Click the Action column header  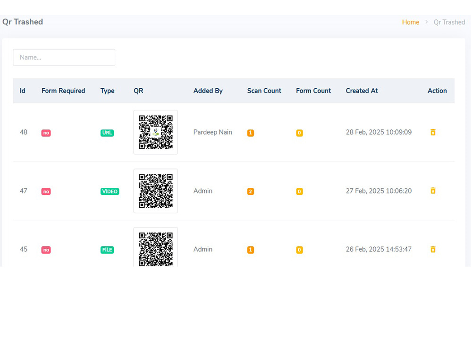[x=437, y=91]
